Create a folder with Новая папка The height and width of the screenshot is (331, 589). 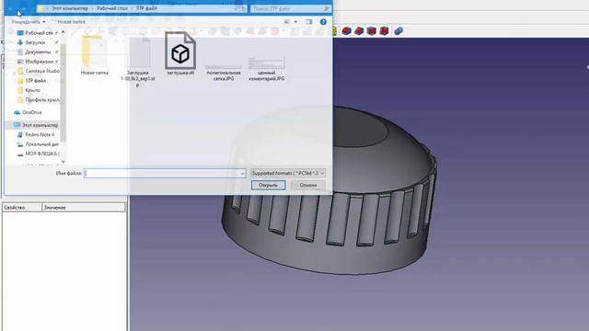[71, 22]
